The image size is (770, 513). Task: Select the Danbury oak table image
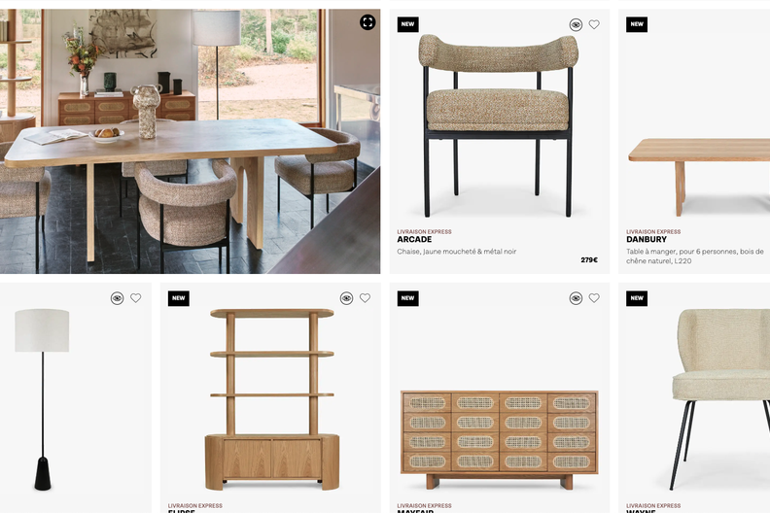pos(699,177)
